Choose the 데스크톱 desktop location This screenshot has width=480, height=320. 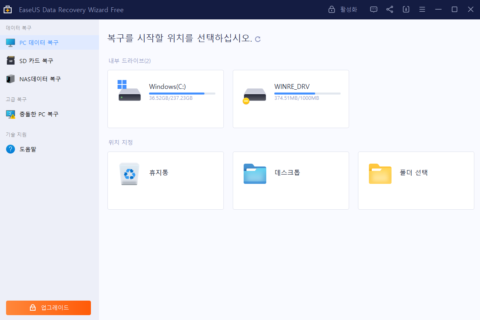coord(291,180)
